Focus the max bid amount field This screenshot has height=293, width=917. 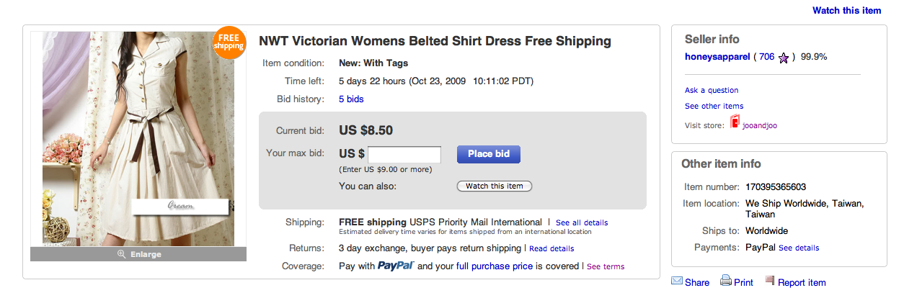(x=404, y=155)
